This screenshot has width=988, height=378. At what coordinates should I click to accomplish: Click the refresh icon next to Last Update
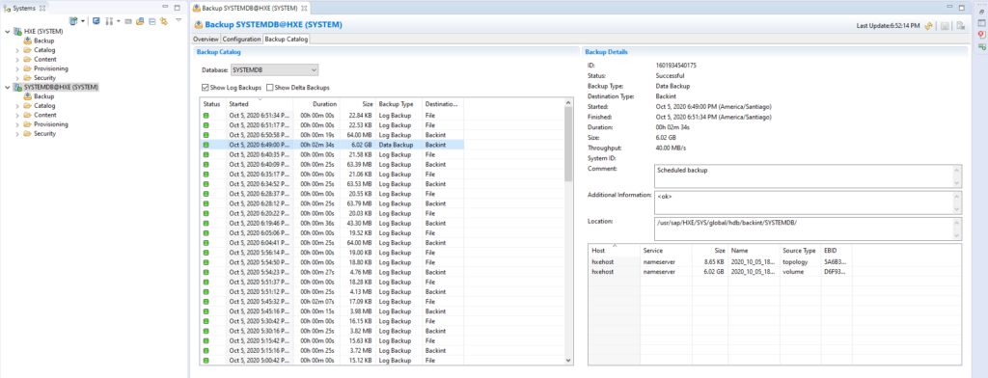click(929, 26)
